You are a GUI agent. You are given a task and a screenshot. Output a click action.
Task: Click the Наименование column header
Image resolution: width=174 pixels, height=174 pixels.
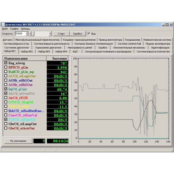click(x=24, y=58)
